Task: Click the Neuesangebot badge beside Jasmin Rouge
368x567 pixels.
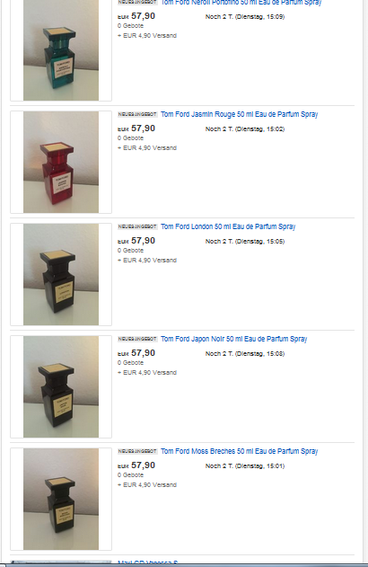Action: click(137, 114)
